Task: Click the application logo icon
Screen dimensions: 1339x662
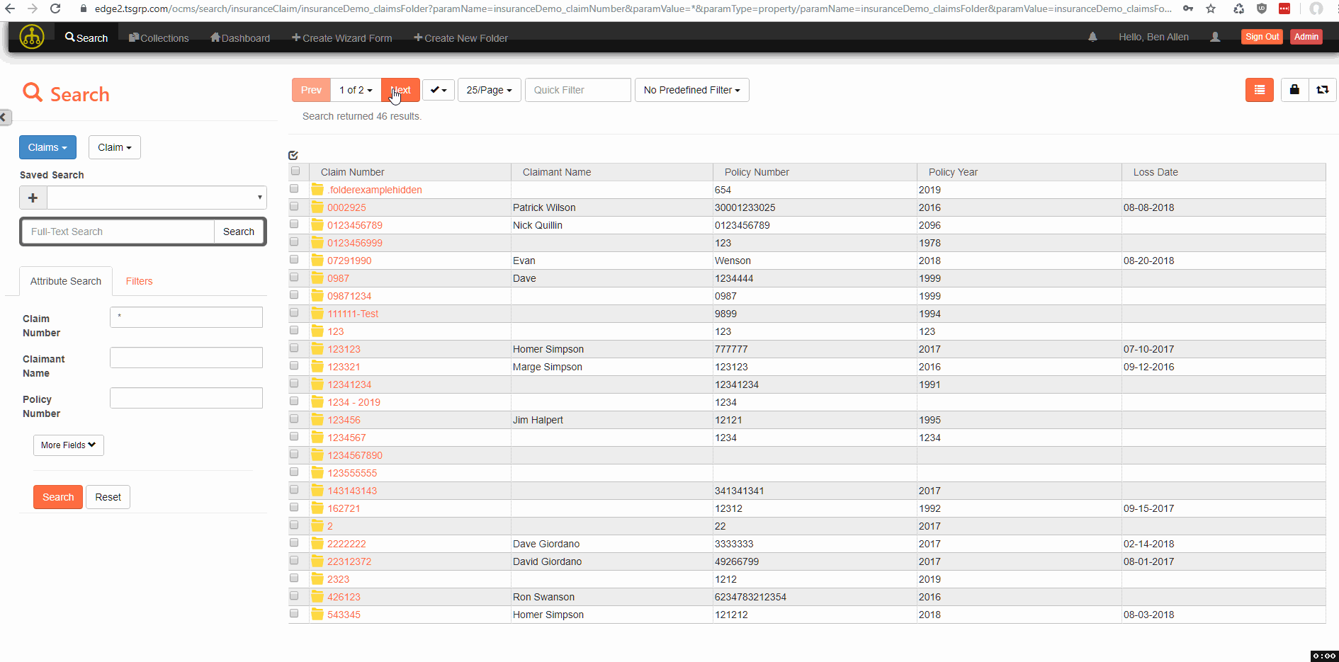Action: click(x=31, y=37)
